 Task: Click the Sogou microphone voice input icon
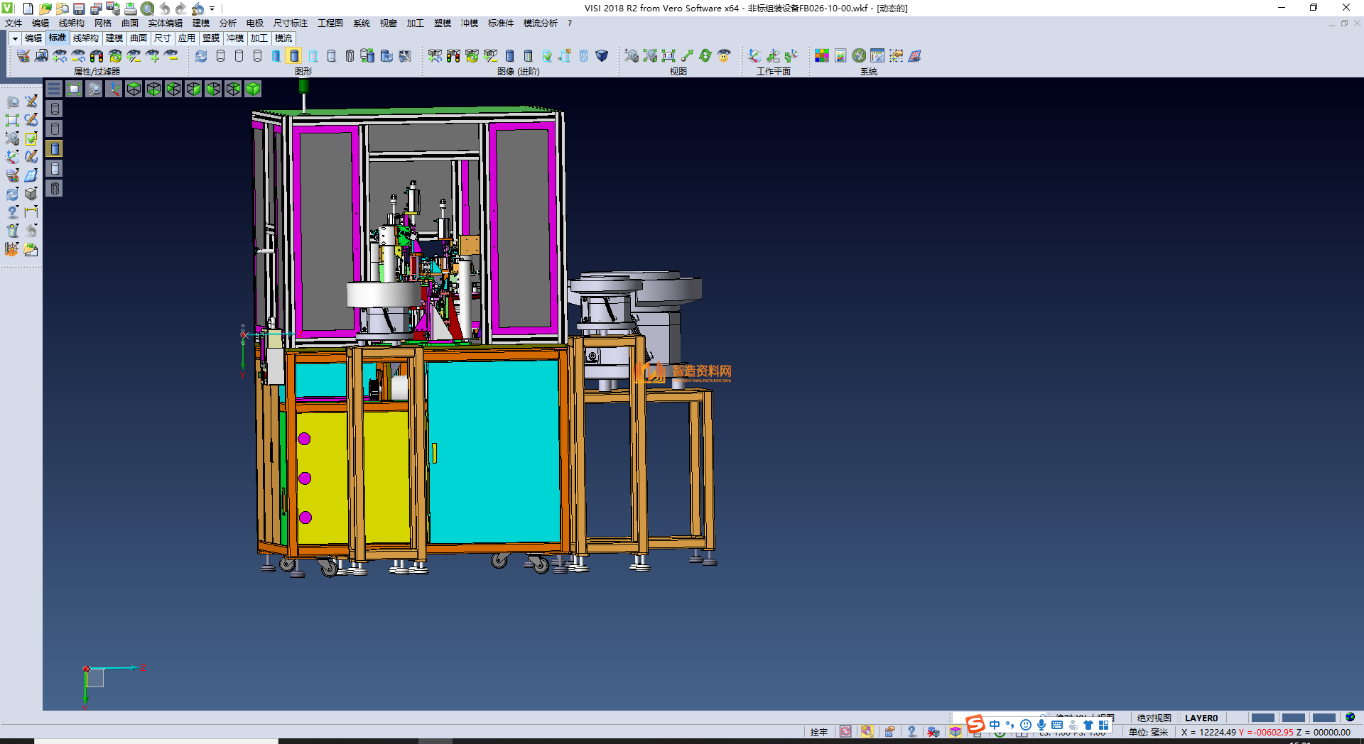pyautogui.click(x=1041, y=725)
